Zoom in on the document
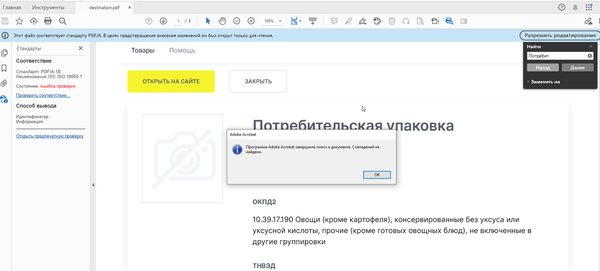 (x=251, y=21)
